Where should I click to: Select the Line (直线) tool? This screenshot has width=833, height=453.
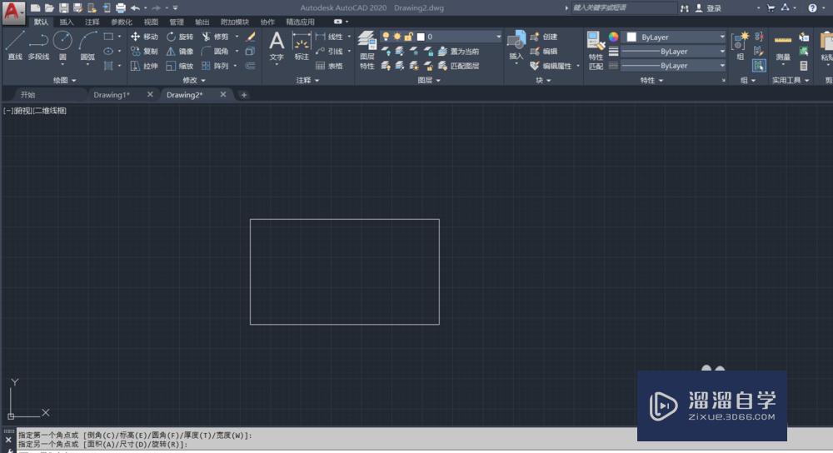[x=15, y=45]
